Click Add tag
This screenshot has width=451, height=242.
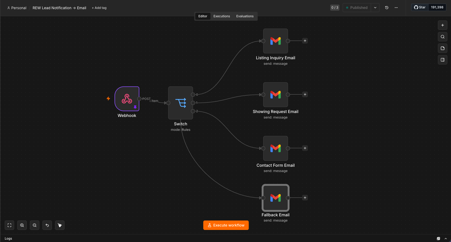[x=99, y=8]
